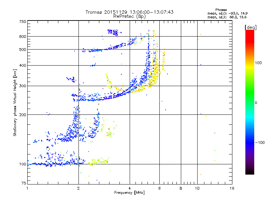Image resolution: width=273 pixels, height=205 pixels.
Task: Click the x-axis tick label '16'
Action: pos(232,188)
